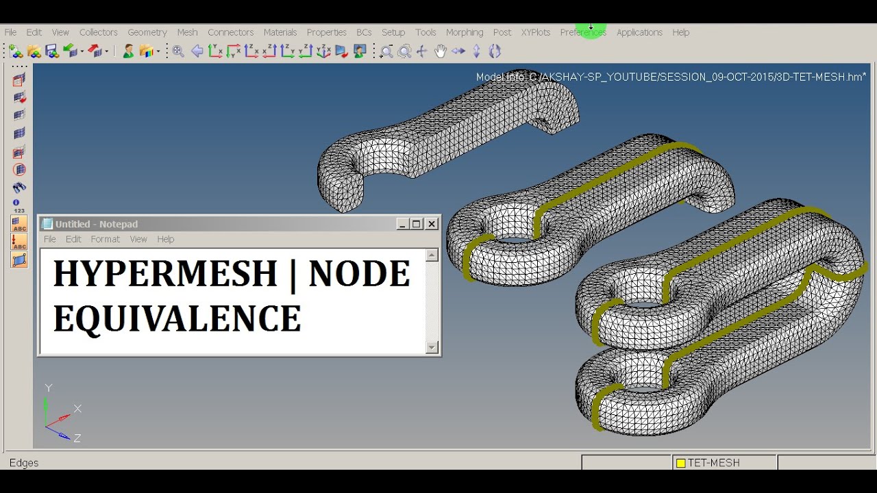Screen dimensions: 877x493
Task: Click the rainbow folder load-results icon
Action: [146, 51]
